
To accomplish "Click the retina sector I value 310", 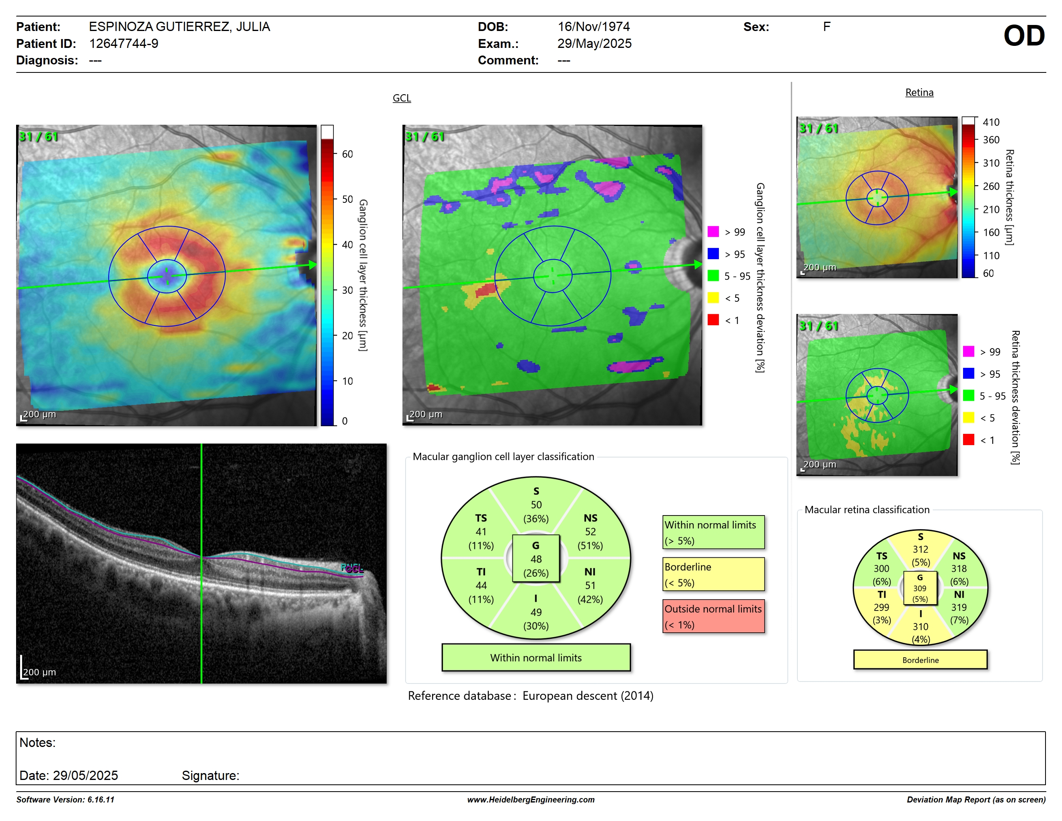I will coord(920,627).
